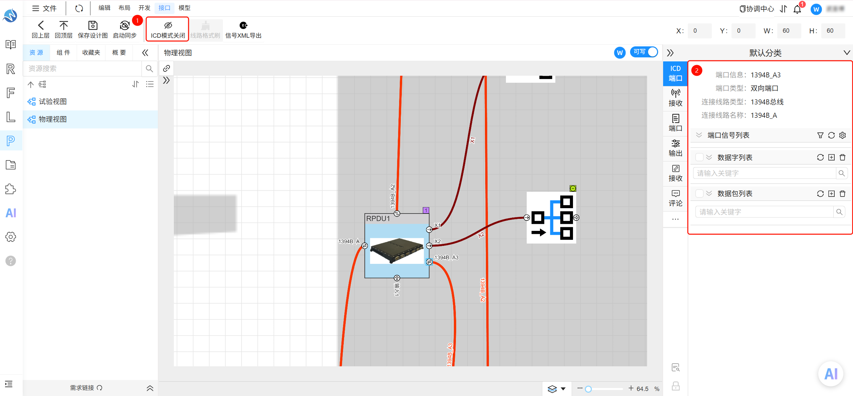Check the 数据包列表 checkbox
This screenshot has width=853, height=396.
pyautogui.click(x=699, y=193)
